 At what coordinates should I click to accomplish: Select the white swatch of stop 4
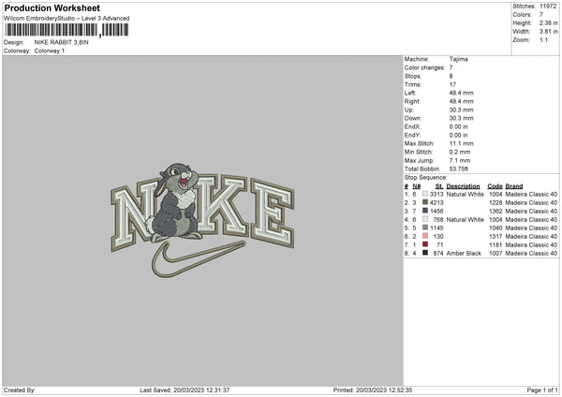tap(425, 219)
